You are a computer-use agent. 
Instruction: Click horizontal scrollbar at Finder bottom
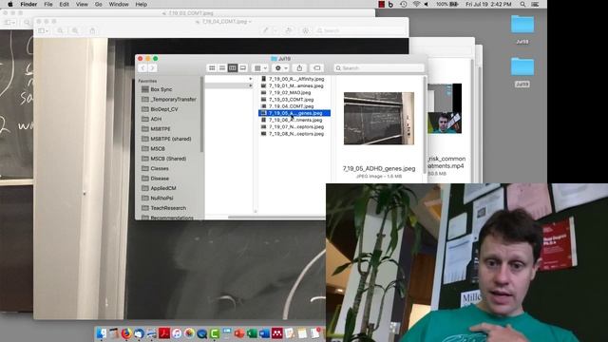pos(276,218)
